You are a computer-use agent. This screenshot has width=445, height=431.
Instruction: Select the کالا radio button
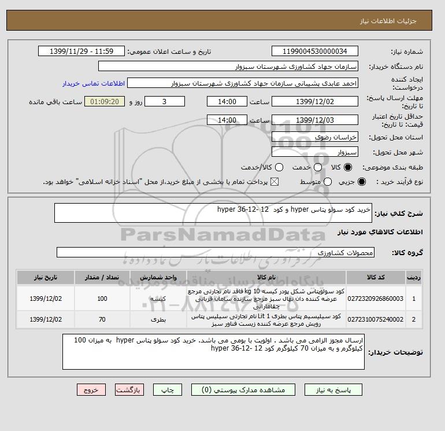(348, 167)
